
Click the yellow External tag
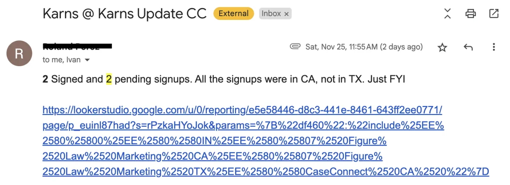tap(233, 14)
